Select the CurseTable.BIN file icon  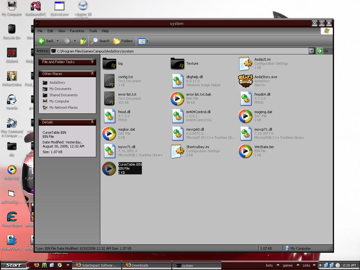[109, 168]
